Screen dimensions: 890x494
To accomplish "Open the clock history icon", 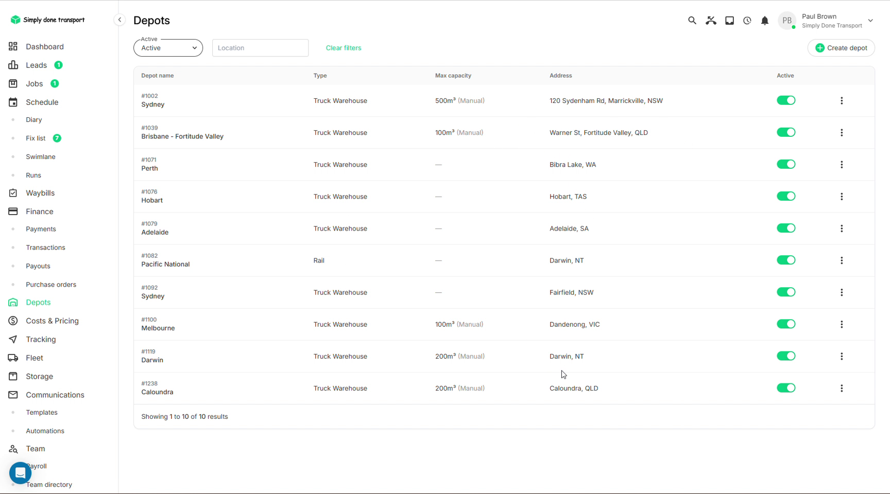I will [747, 21].
